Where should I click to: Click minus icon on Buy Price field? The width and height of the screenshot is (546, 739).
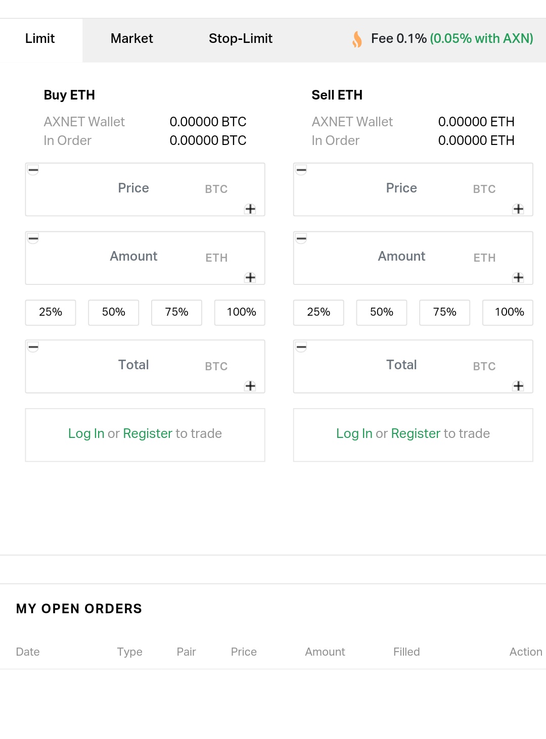coord(33,170)
